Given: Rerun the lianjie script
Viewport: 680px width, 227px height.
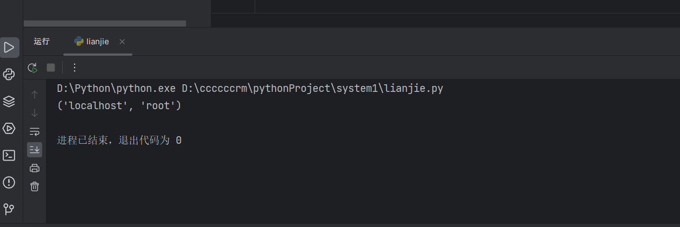Looking at the screenshot, I should (33, 68).
